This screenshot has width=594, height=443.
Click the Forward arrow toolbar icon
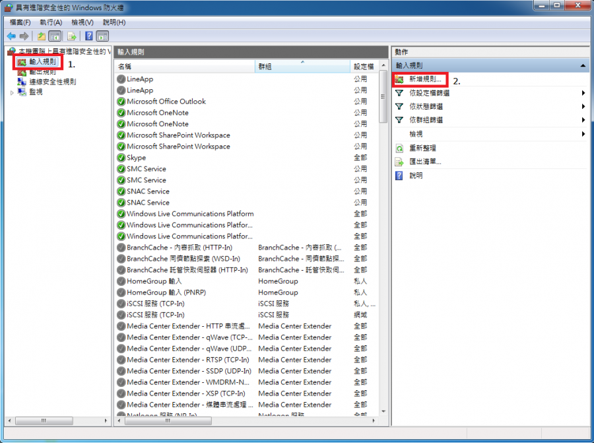(24, 36)
